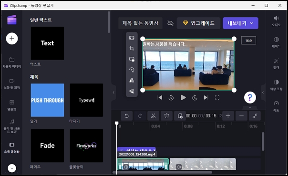The width and height of the screenshot is (288, 176).
Task: Mute the second clip's audio icon
Action: tap(179, 167)
